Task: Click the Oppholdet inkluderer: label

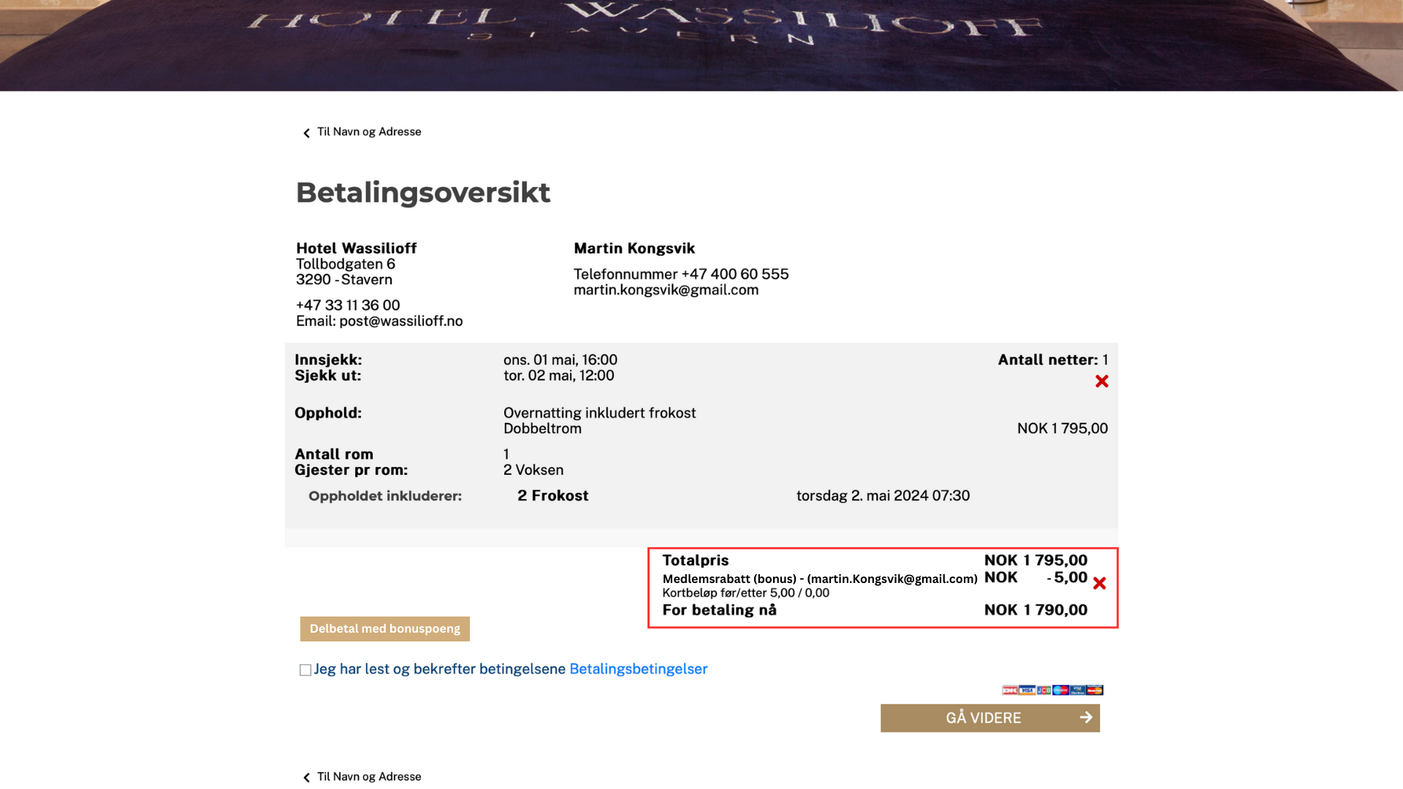Action: click(x=385, y=497)
